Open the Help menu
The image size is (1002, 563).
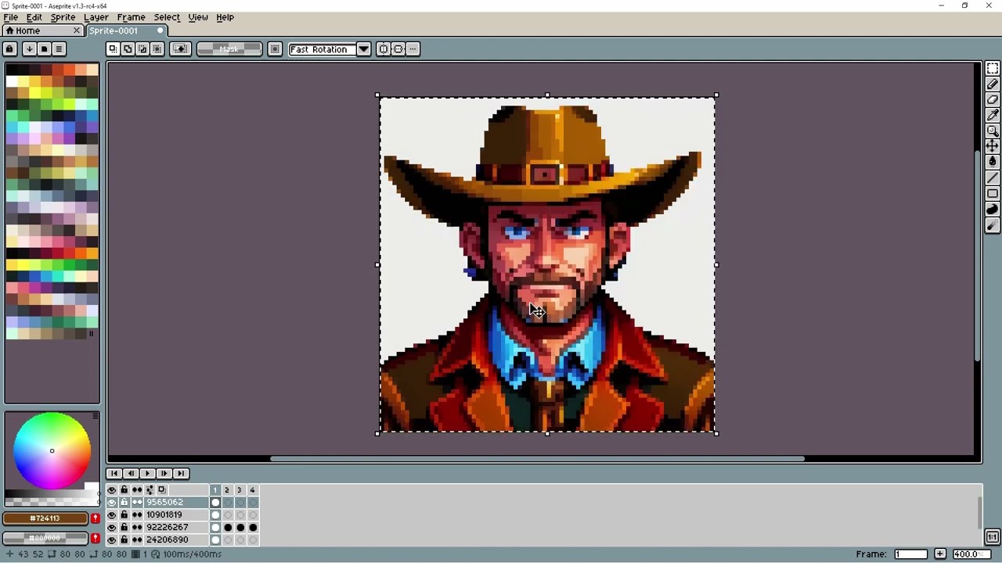click(x=225, y=17)
